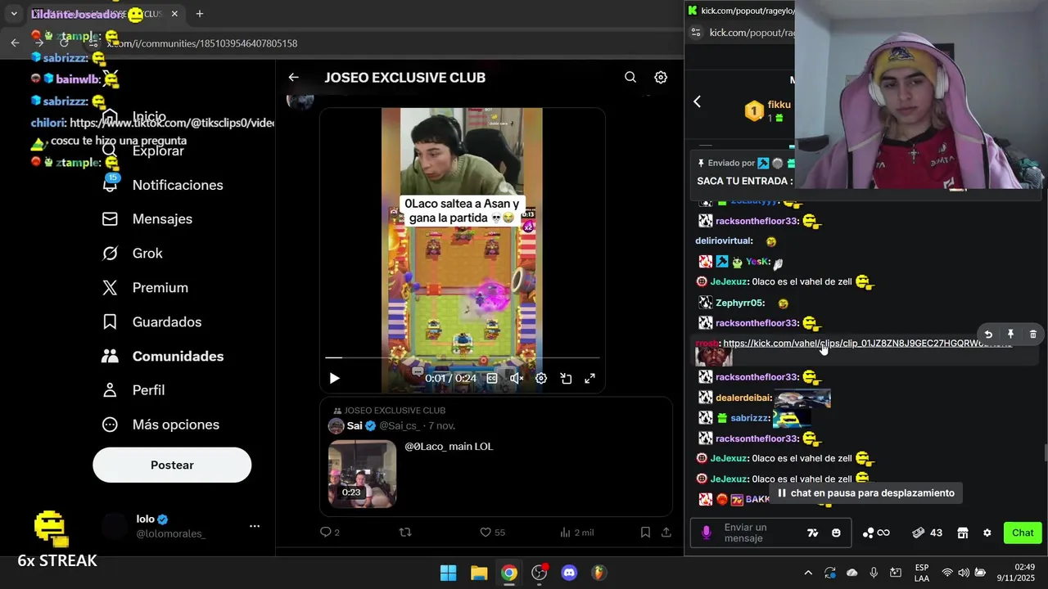Resume chat via 'chat en pausa' banner
The image size is (1048, 589).
[x=866, y=493]
